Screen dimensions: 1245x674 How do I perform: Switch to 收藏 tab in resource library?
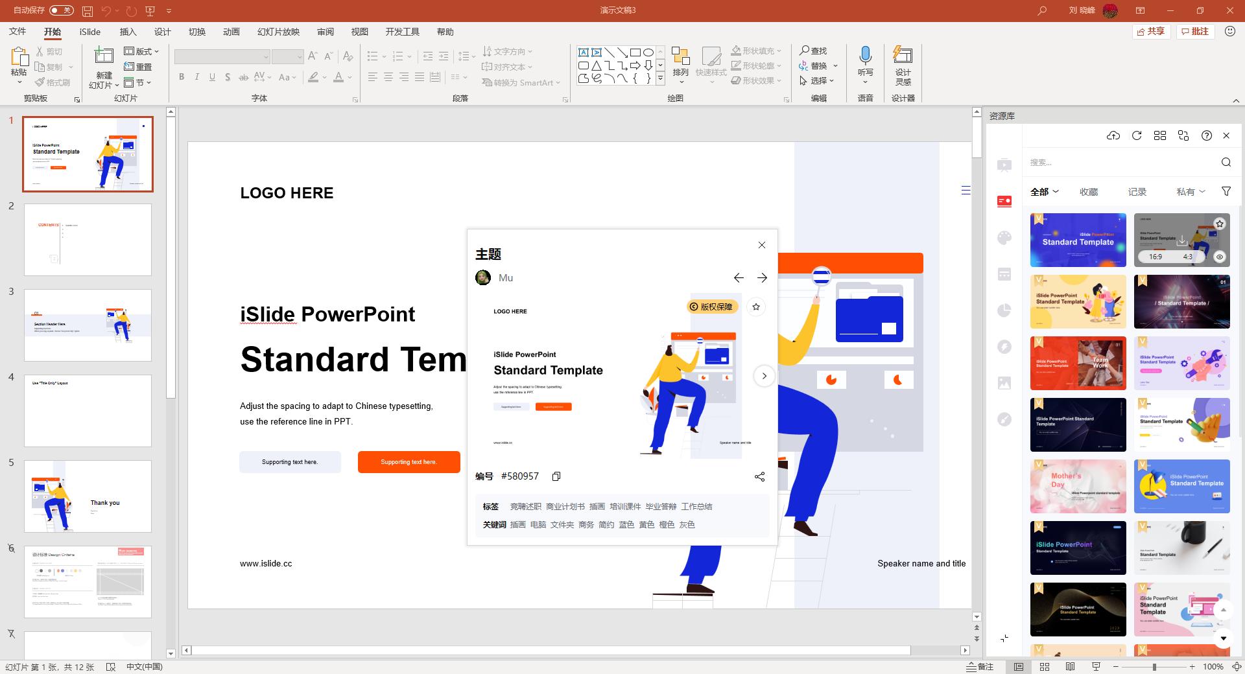(1089, 192)
